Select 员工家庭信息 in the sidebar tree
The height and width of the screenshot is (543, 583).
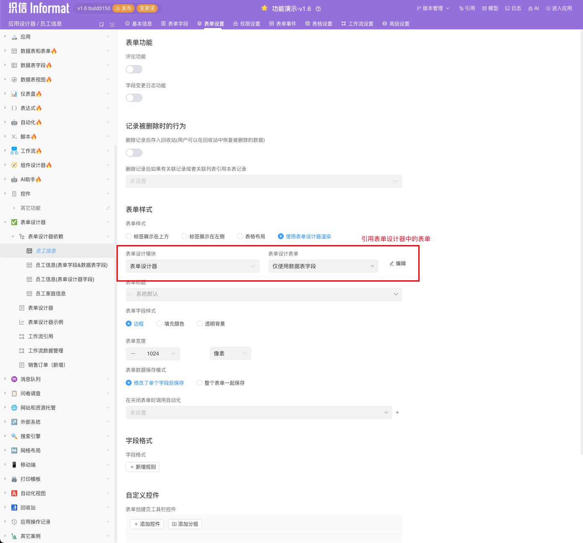51,294
